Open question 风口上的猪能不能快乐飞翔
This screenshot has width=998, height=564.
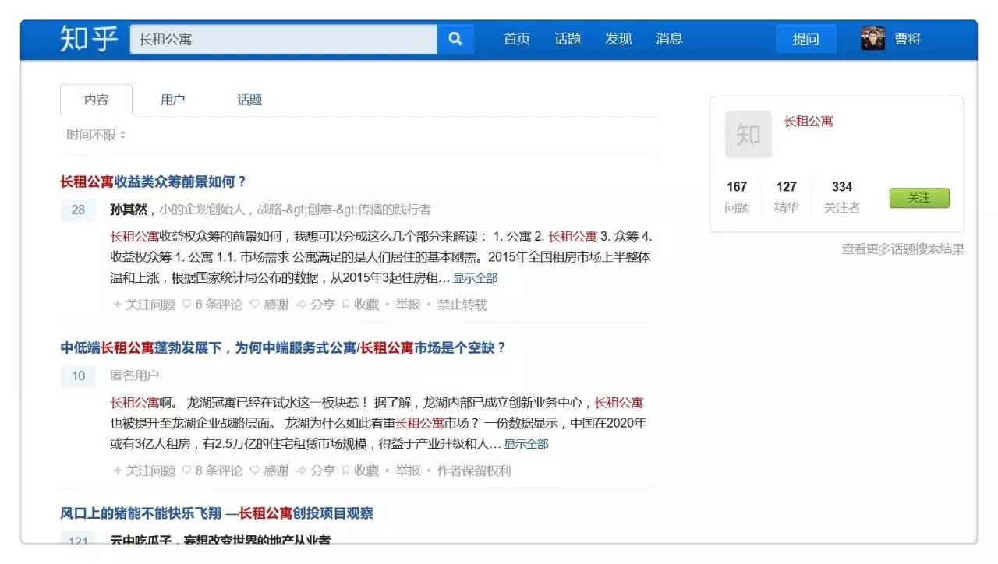tap(217, 513)
